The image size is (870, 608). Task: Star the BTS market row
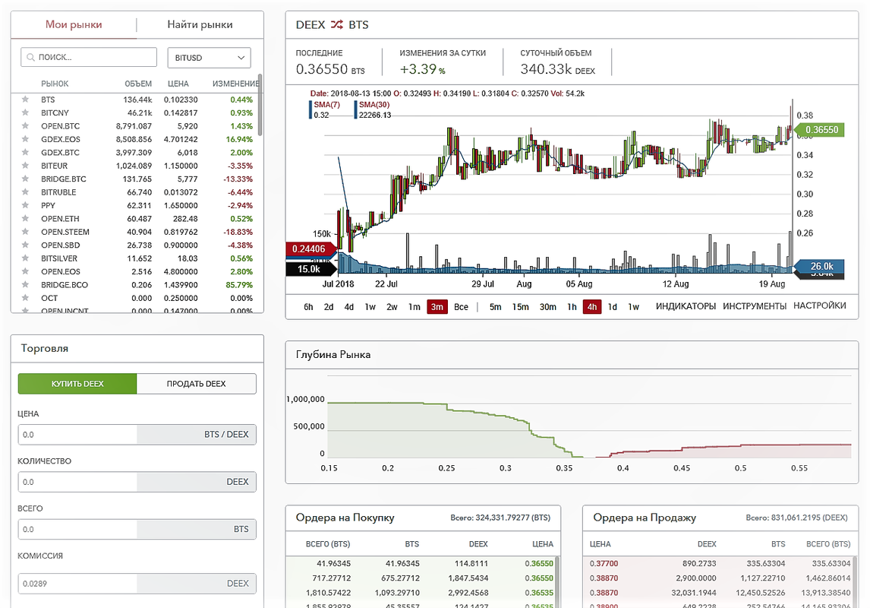click(x=25, y=100)
